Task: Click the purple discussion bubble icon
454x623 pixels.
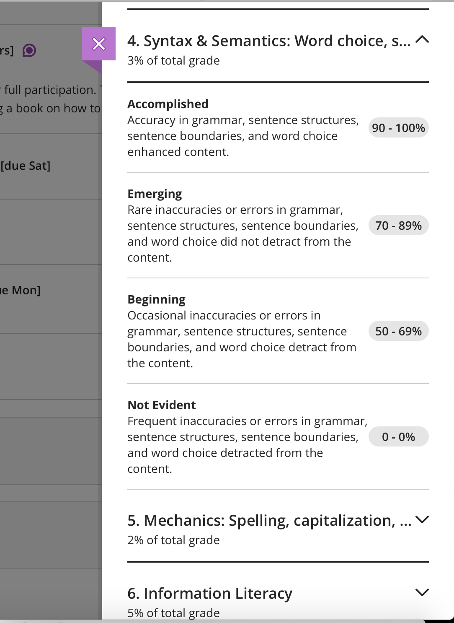Action: [29, 51]
